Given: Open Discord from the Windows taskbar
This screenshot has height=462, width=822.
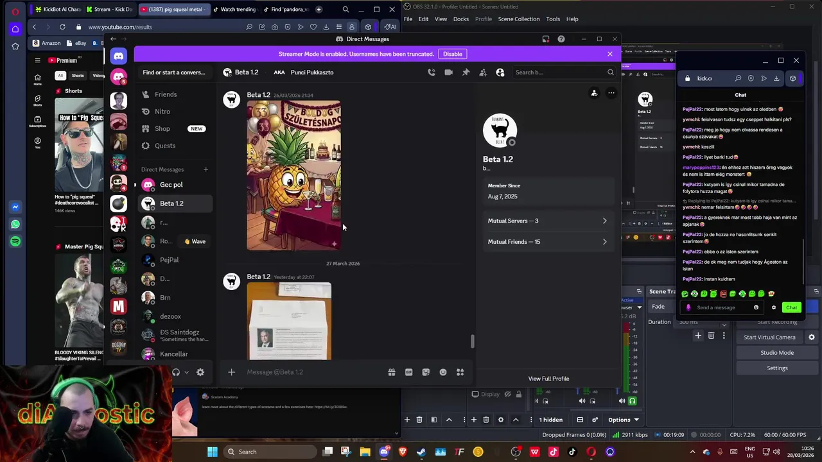Looking at the screenshot, I should [x=384, y=452].
